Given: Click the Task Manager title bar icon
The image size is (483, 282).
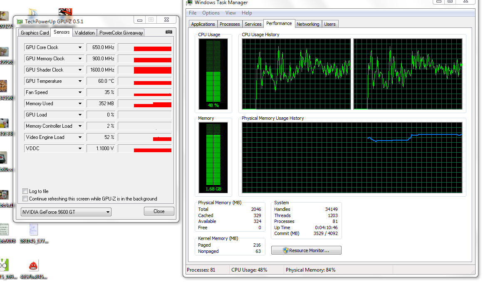Looking at the screenshot, I should tap(189, 2).
